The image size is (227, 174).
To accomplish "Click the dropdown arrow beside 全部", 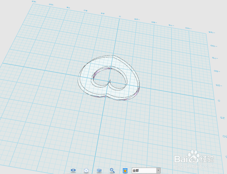I will [158, 170].
